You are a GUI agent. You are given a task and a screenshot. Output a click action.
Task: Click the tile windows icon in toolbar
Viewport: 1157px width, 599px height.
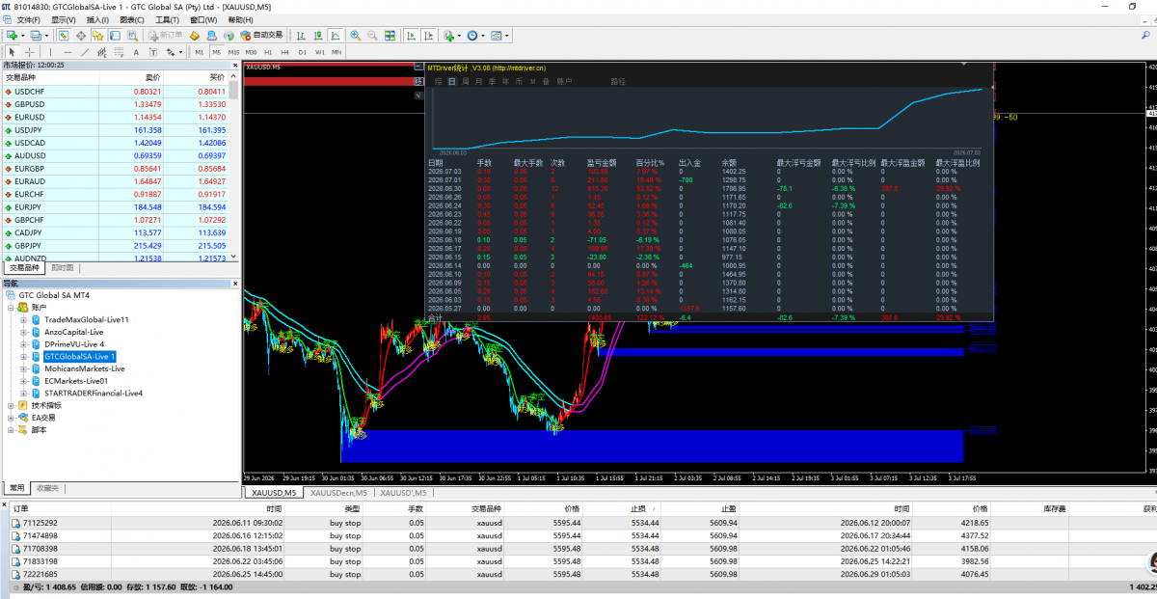point(390,35)
